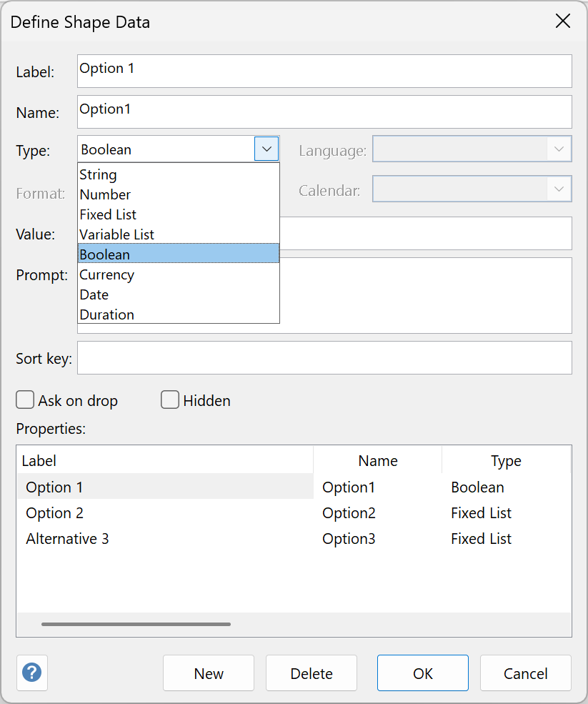The width and height of the screenshot is (588, 704).
Task: Check the Hidden checkbox
Action: [170, 400]
